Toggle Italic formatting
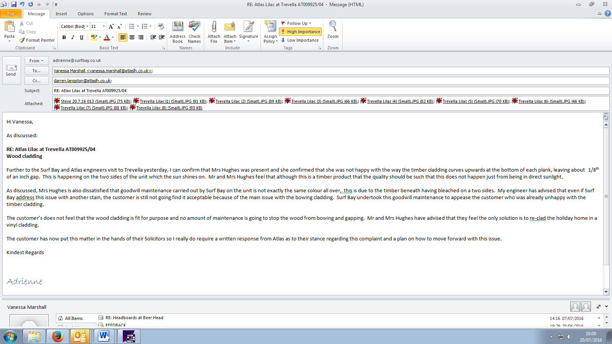The image size is (612, 344). point(73,37)
